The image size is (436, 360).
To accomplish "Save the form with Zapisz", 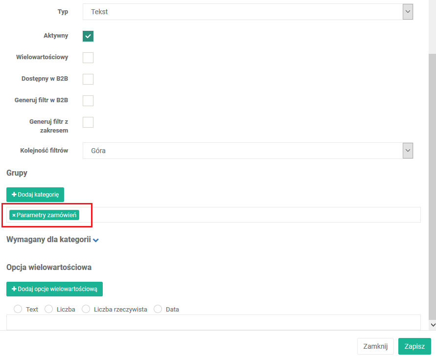I will click(414, 346).
